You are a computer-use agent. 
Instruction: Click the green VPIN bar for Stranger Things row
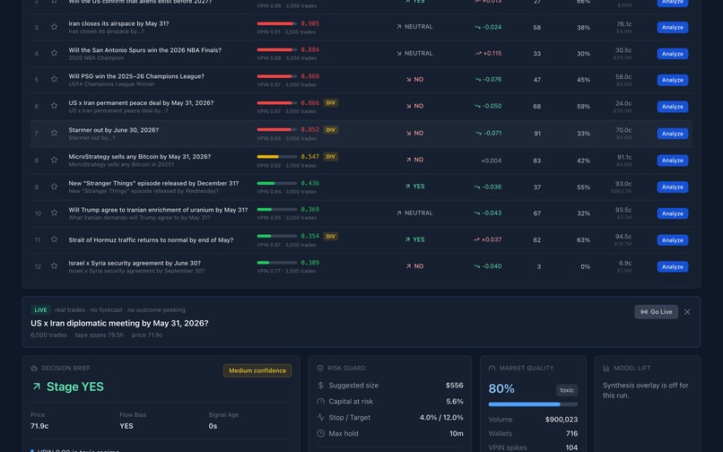coord(276,183)
